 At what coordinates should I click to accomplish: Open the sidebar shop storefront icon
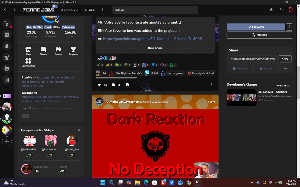click(7, 35)
